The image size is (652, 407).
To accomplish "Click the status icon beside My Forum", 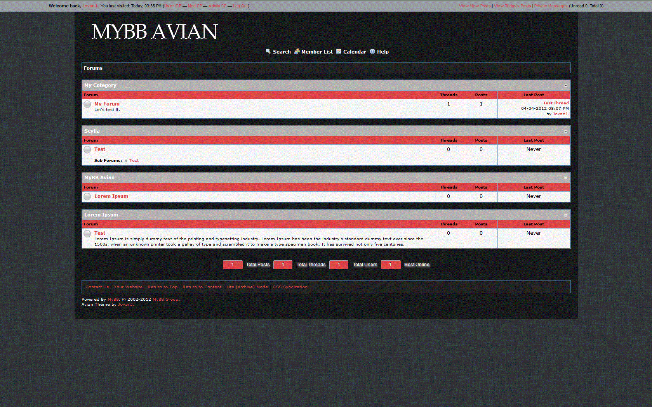I will coord(87,104).
